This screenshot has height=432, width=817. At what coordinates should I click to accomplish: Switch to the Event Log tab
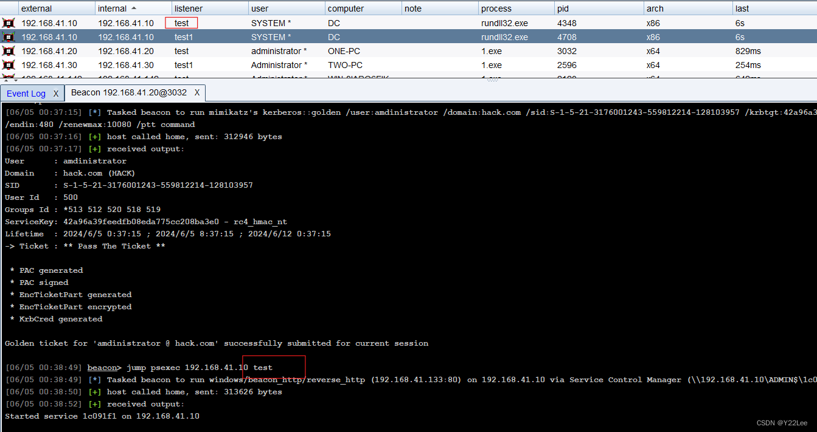26,94
